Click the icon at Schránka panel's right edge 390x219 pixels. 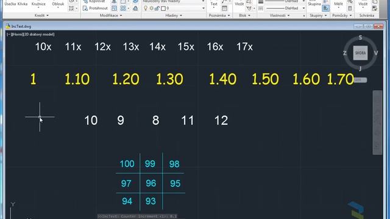(375, 8)
